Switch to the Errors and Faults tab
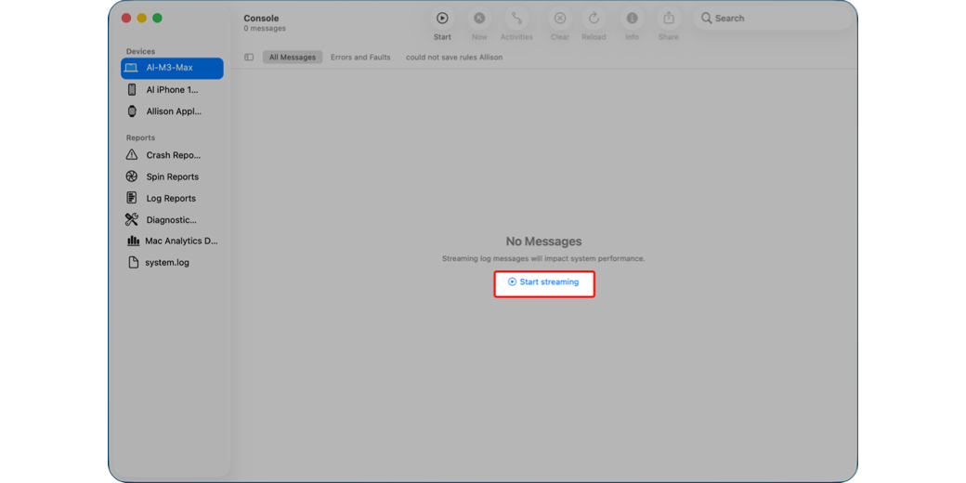 point(360,58)
